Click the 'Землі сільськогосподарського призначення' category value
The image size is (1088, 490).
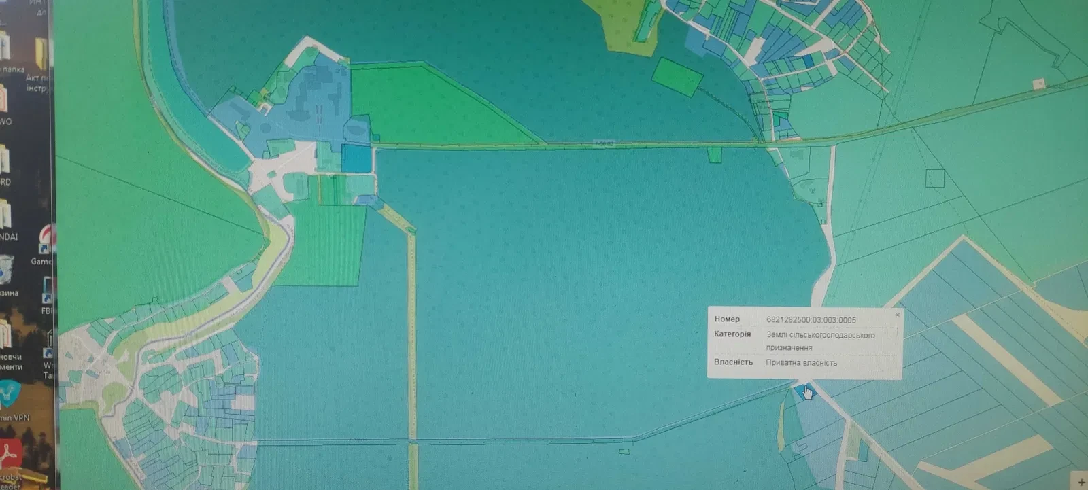820,340
